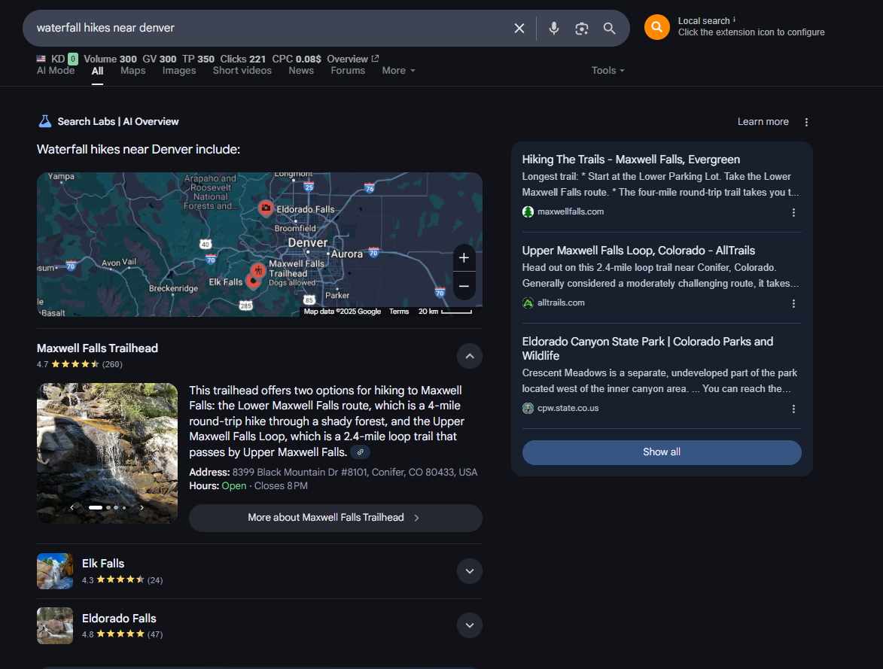This screenshot has height=669, width=883.
Task: Open options for alltrails.com result
Action: (x=793, y=303)
